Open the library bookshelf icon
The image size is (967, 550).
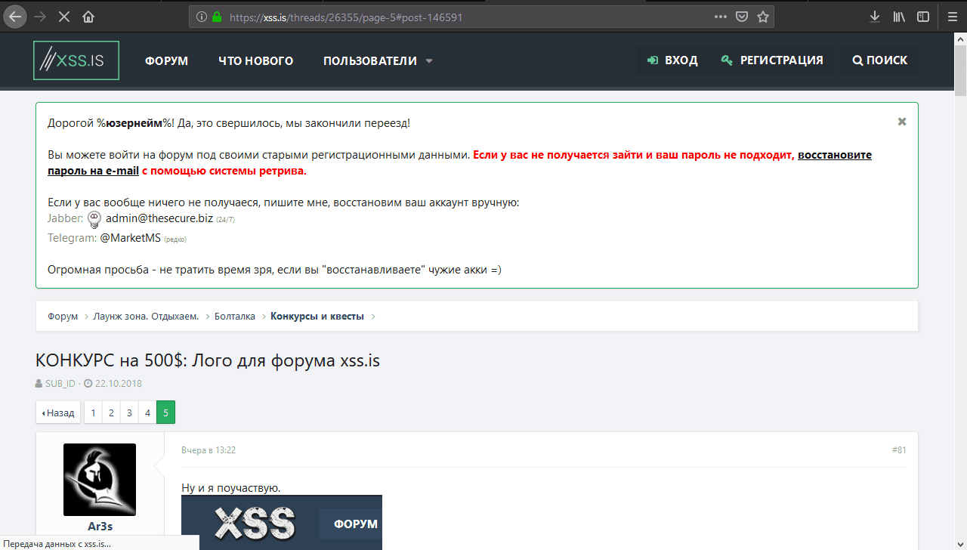click(899, 17)
